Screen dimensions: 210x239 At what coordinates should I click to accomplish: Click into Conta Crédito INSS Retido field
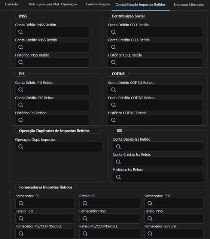pos(52,47)
